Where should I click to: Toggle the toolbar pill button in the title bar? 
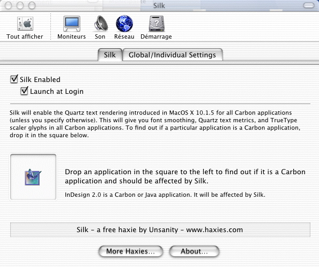click(x=309, y=5)
